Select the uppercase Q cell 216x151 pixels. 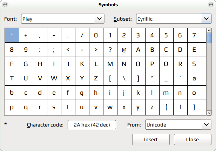(x=166, y=64)
